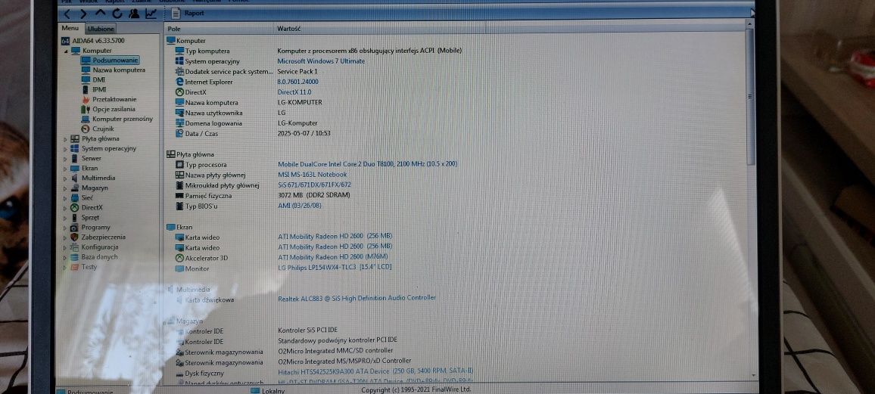Expand the System operacyjny tree node
This screenshot has height=394, width=875.
tap(65, 149)
